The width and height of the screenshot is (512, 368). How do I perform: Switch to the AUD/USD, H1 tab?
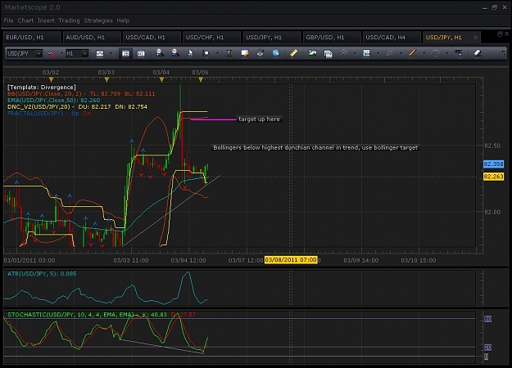click(92, 38)
